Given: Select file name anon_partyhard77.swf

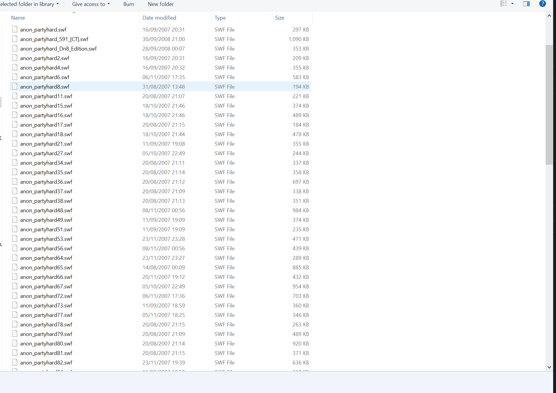Looking at the screenshot, I should point(46,315).
